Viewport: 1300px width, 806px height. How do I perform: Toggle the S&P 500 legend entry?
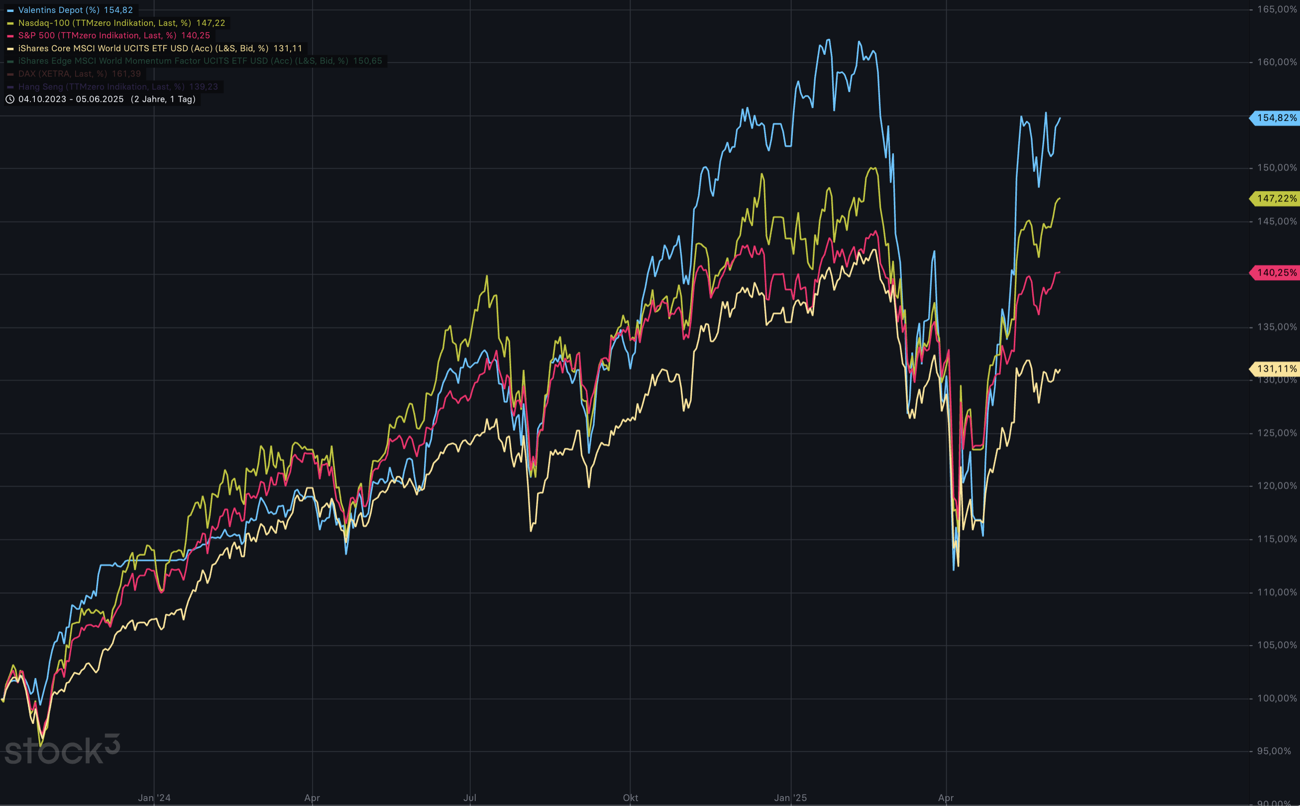pyautogui.click(x=109, y=36)
